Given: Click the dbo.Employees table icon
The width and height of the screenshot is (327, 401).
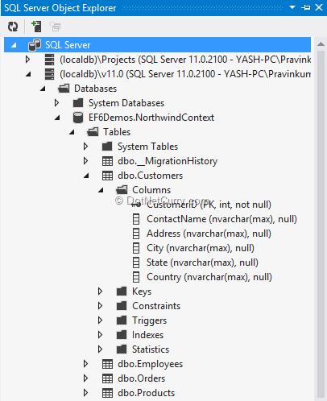Looking at the screenshot, I should click(107, 364).
